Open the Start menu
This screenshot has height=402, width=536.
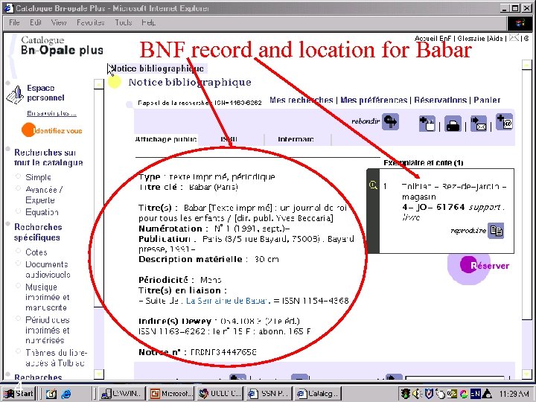click(19, 394)
